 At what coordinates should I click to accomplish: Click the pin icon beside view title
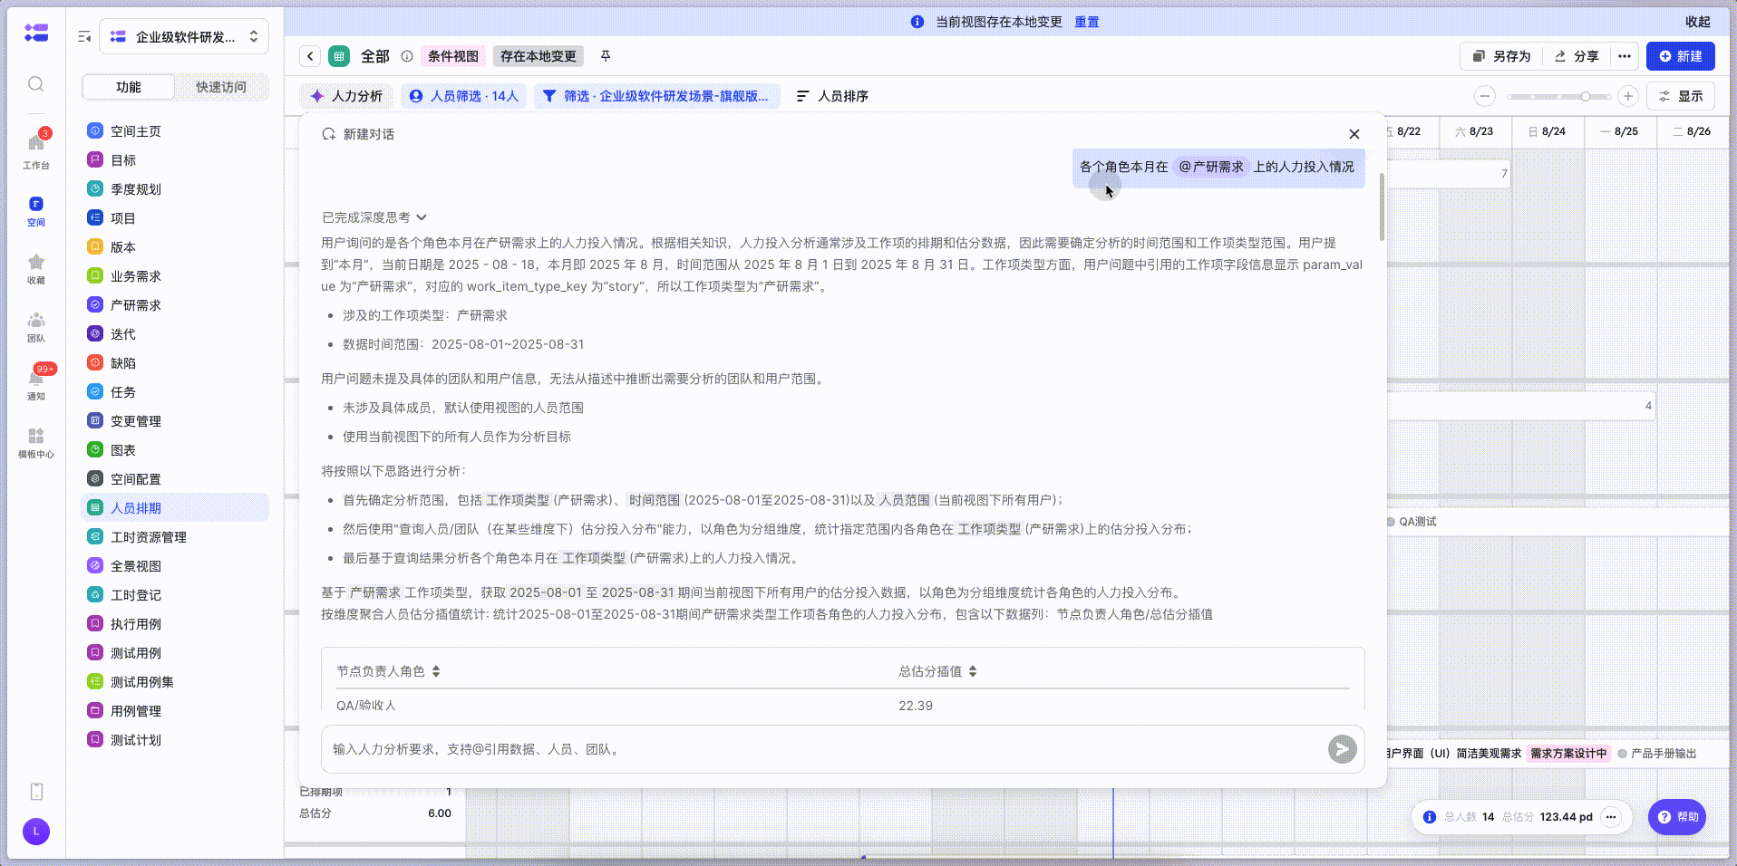[x=606, y=56]
